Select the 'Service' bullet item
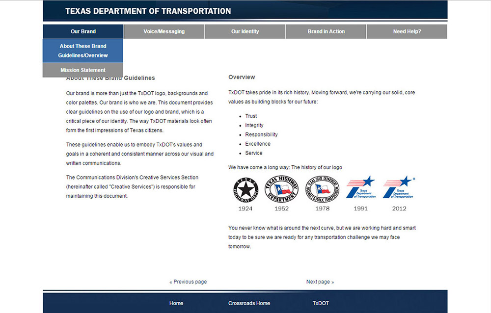The height and width of the screenshot is (313, 491). click(x=254, y=153)
